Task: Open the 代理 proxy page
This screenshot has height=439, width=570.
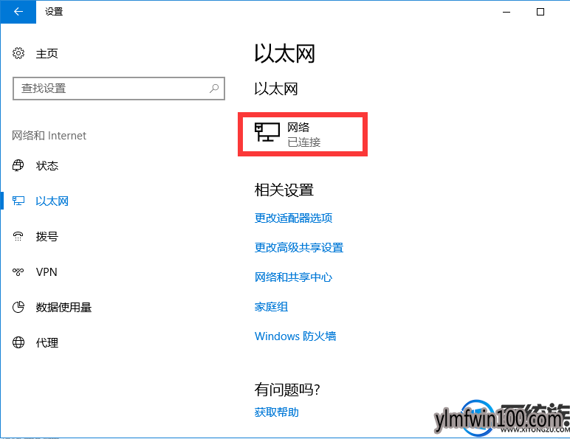Action: coord(47,342)
